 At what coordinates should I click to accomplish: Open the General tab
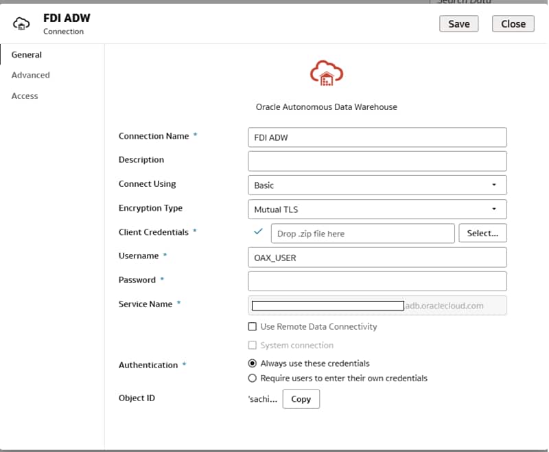[x=26, y=55]
